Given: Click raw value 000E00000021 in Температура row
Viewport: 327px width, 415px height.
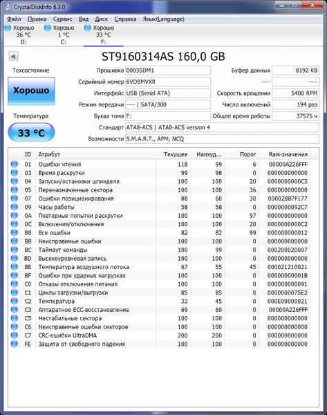Looking at the screenshot, I should coord(288,301).
